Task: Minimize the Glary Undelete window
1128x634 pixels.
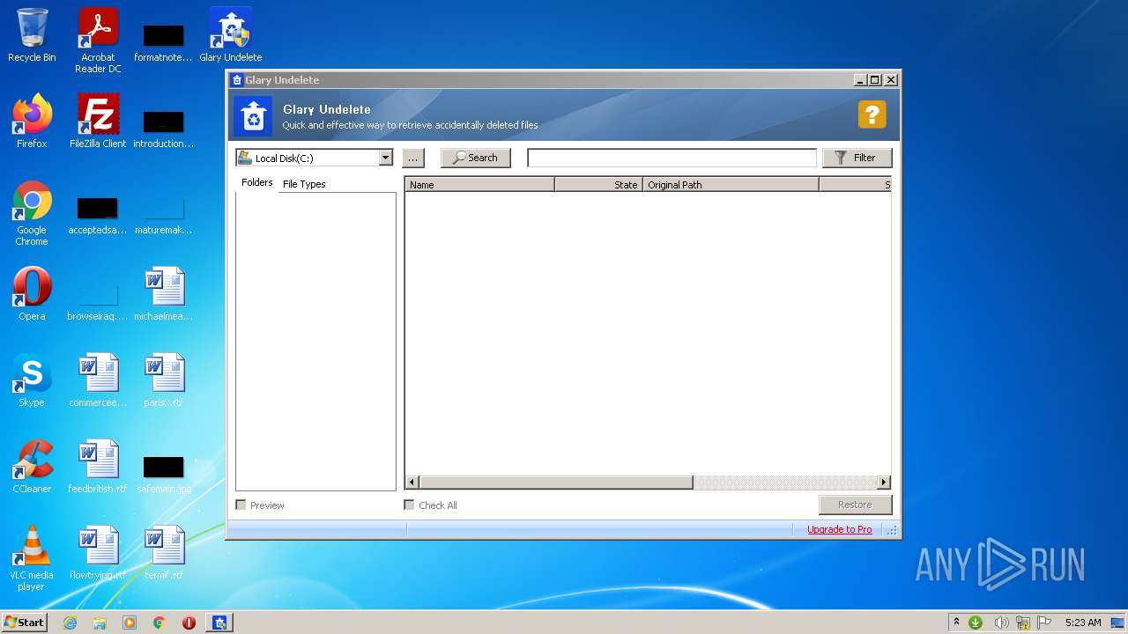Action: (x=859, y=79)
